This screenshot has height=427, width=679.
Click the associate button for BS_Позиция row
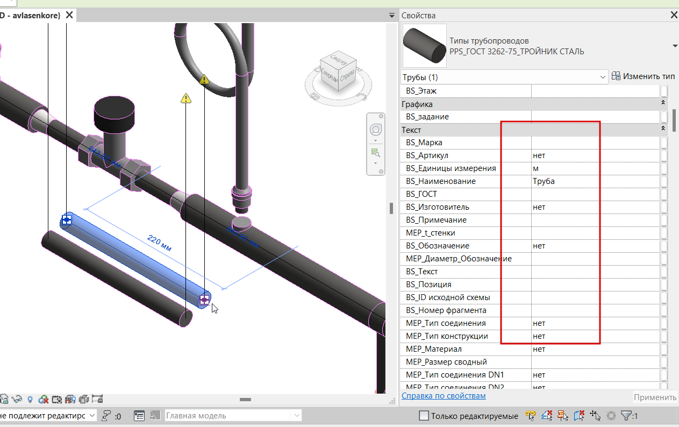pyautogui.click(x=664, y=284)
